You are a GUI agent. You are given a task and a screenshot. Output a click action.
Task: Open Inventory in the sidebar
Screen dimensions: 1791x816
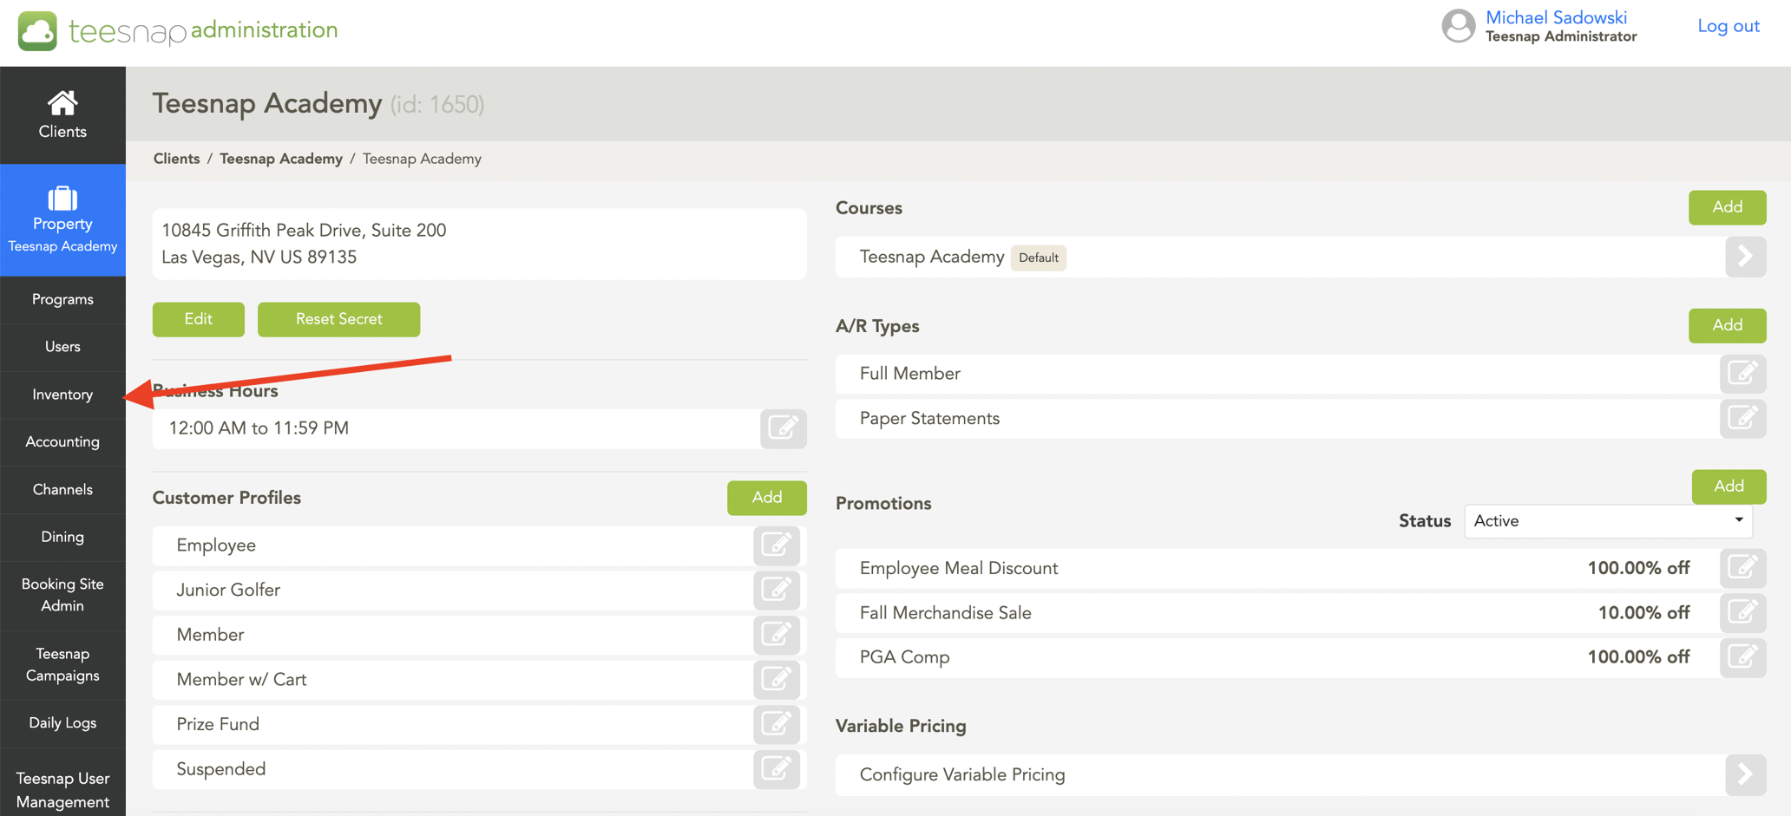point(62,395)
